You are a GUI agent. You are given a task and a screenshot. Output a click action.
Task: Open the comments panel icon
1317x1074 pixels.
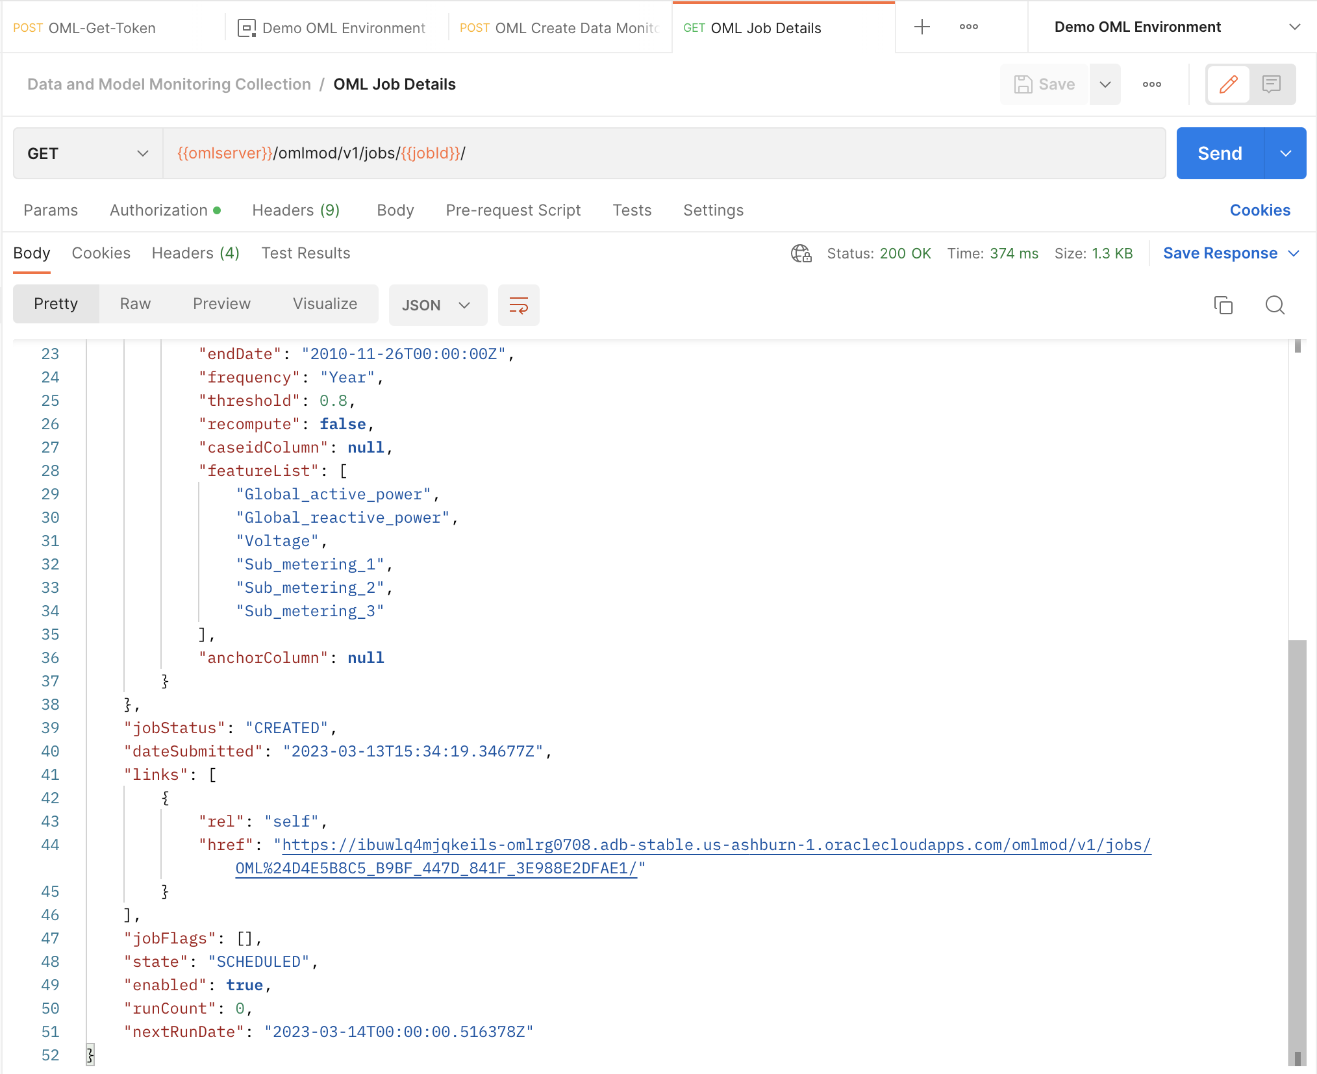[x=1271, y=84]
